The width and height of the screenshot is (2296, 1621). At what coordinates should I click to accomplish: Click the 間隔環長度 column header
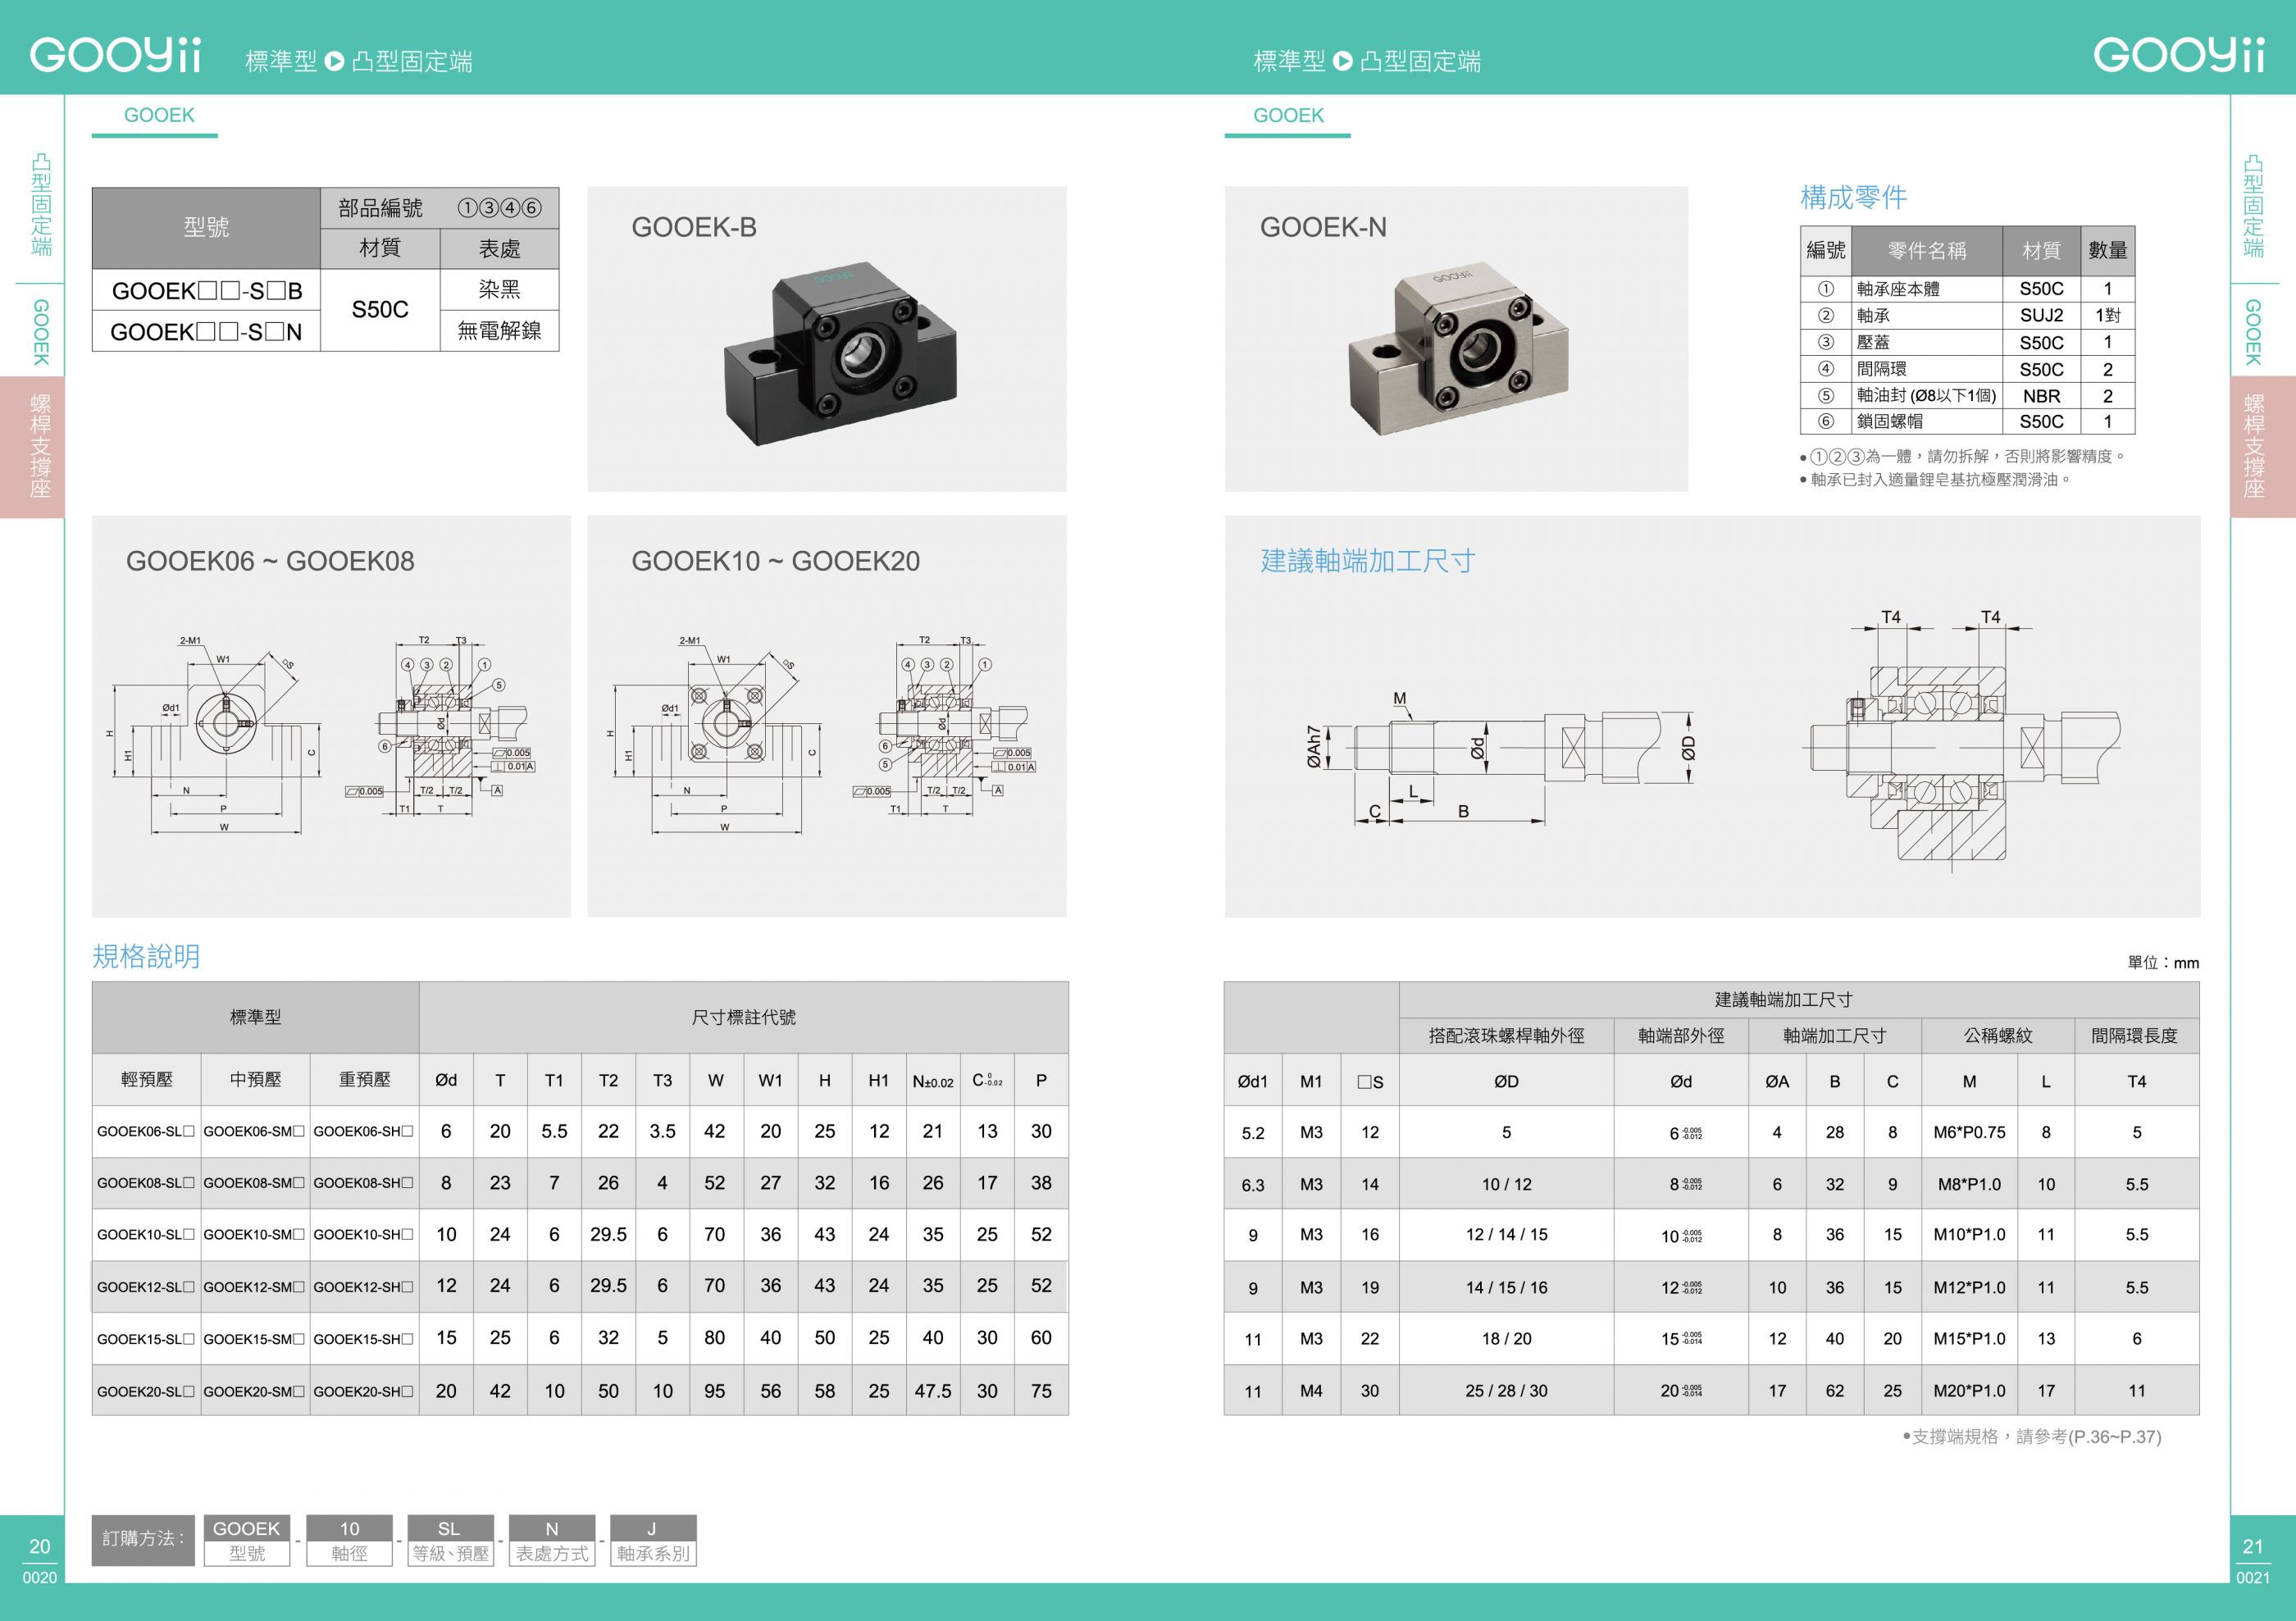tap(2135, 1035)
